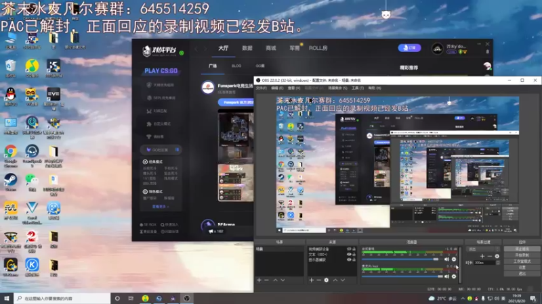Open transition properties gear icon
This screenshot has width=542, height=304.
(x=497, y=256)
